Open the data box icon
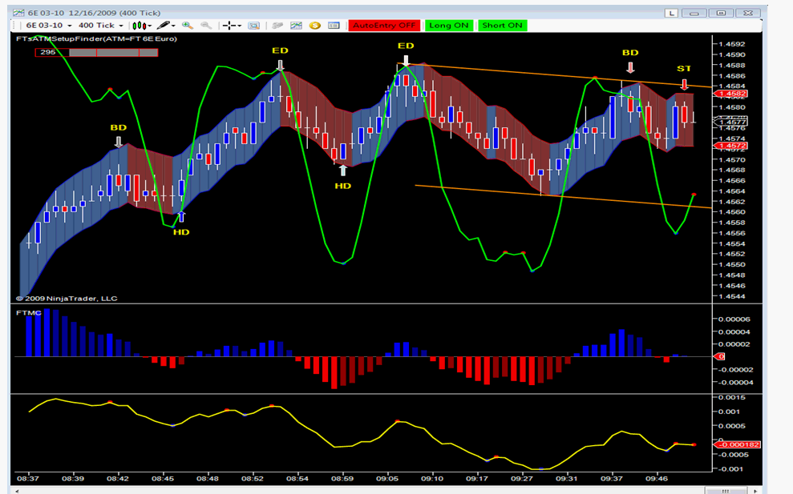The width and height of the screenshot is (793, 494). point(254,26)
